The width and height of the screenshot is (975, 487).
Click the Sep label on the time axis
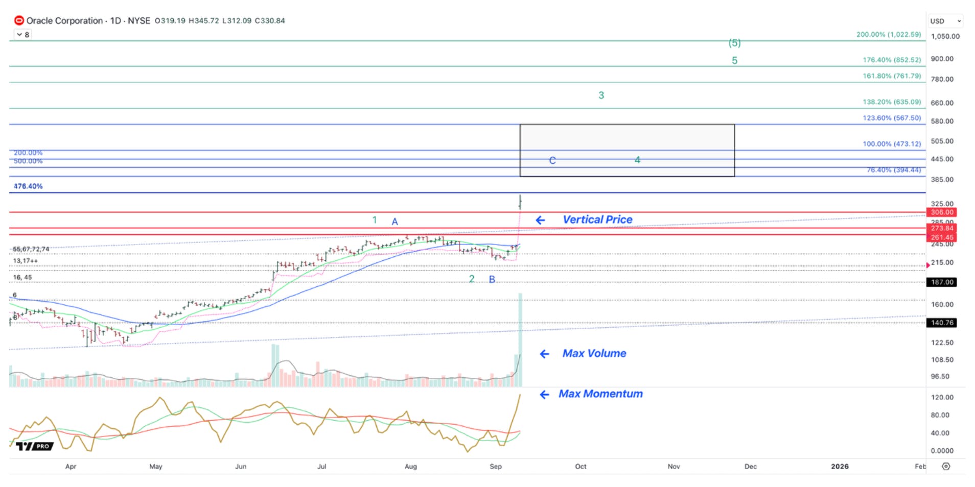pos(496,466)
